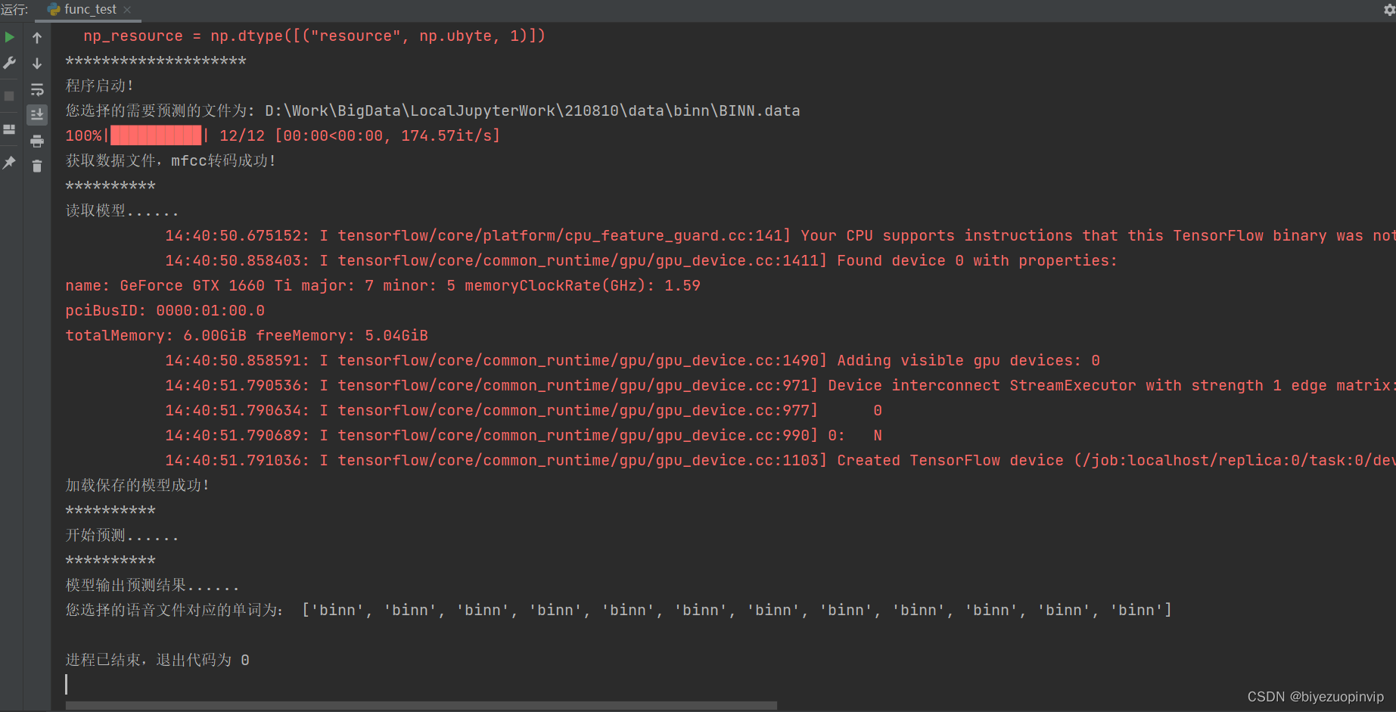Click the 读取模型...... line

pyautogui.click(x=122, y=211)
